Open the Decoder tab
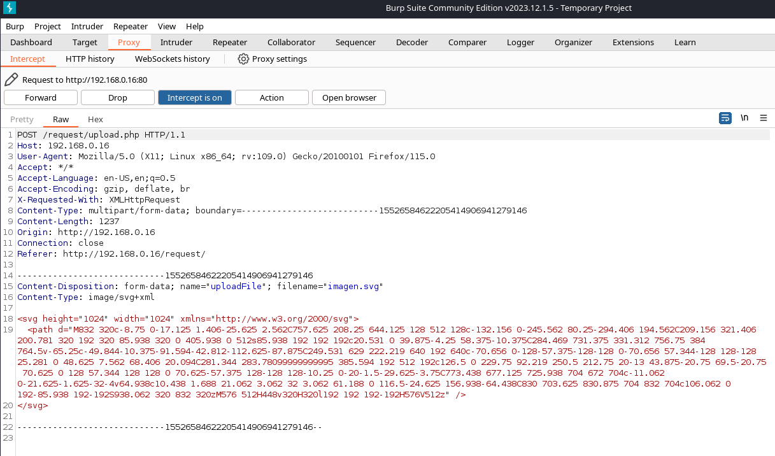This screenshot has width=775, height=456. click(x=412, y=42)
